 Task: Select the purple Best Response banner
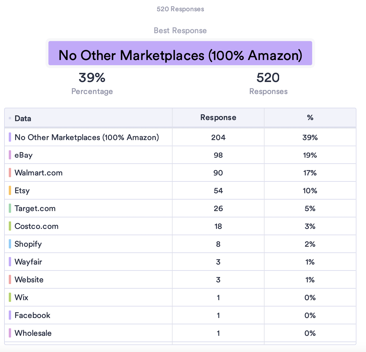pos(180,53)
